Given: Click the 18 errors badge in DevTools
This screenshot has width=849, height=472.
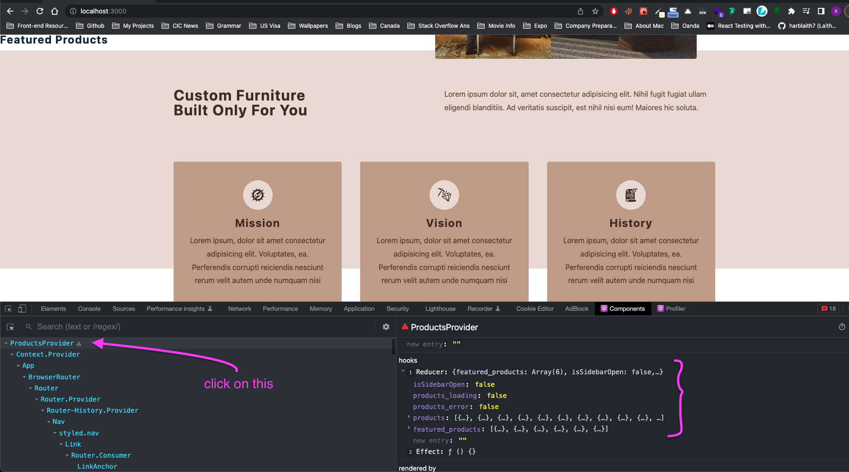Looking at the screenshot, I should [x=828, y=309].
